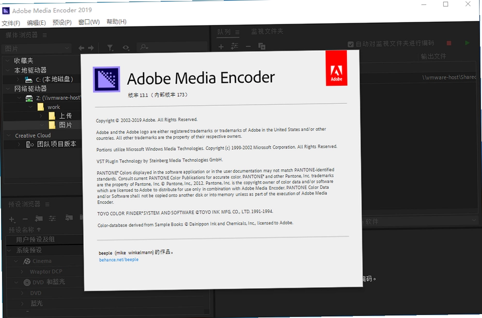This screenshot has width=482, height=318.
Task: Open the 编辑(E) menu
Action: point(36,23)
